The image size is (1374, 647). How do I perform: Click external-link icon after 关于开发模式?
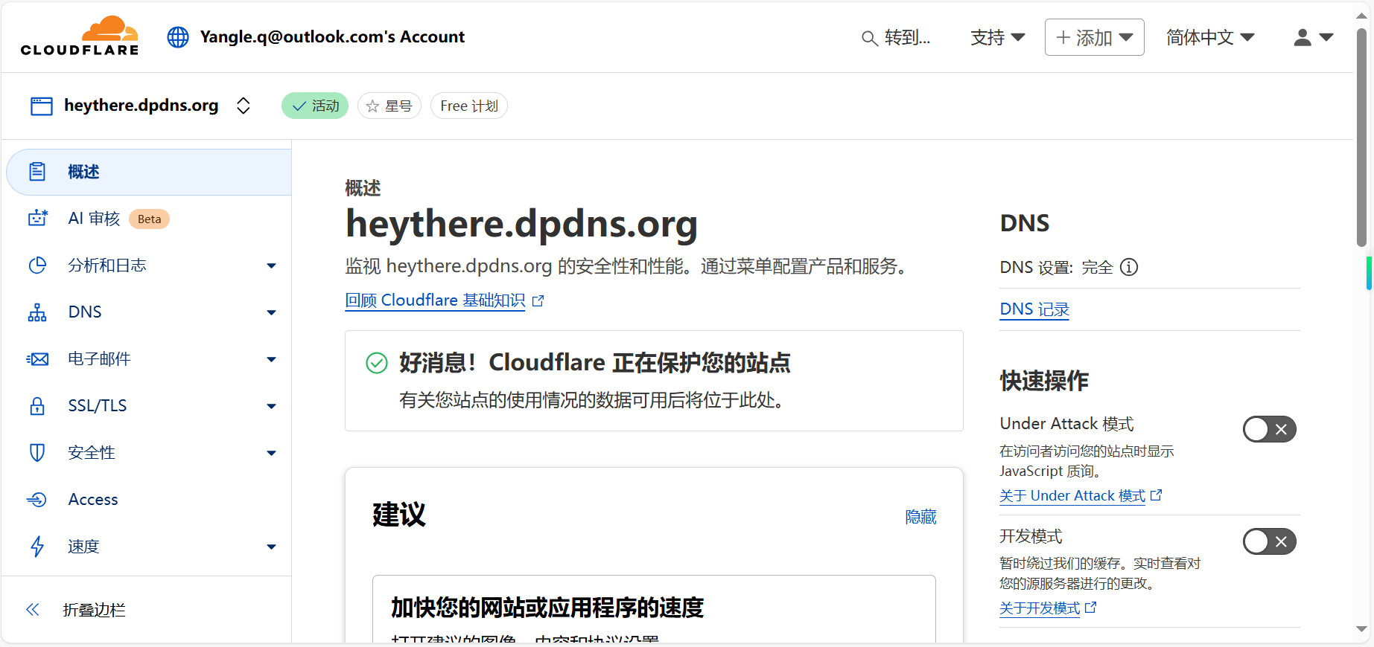click(1091, 608)
